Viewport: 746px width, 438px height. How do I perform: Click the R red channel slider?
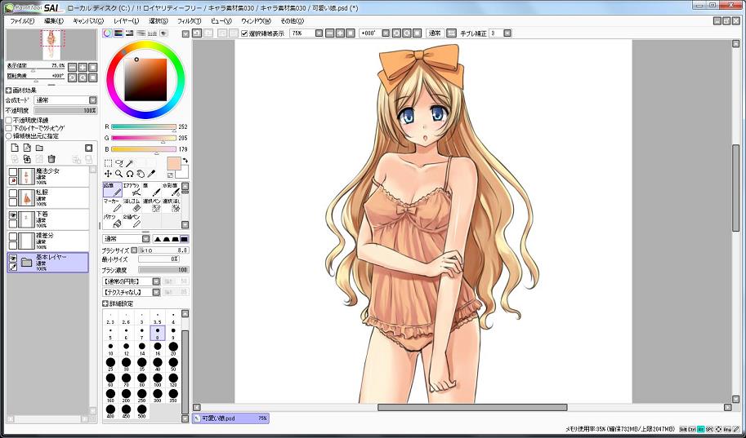click(x=143, y=127)
